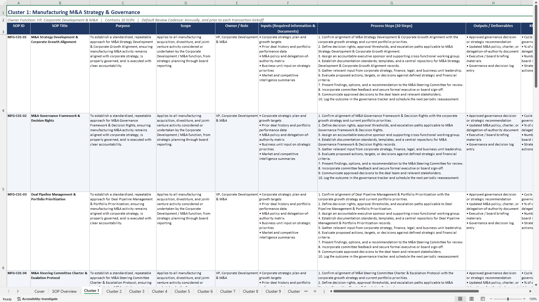The height and width of the screenshot is (302, 539).
Task: Click vertical scrollbar down arrow
Action: point(536,285)
